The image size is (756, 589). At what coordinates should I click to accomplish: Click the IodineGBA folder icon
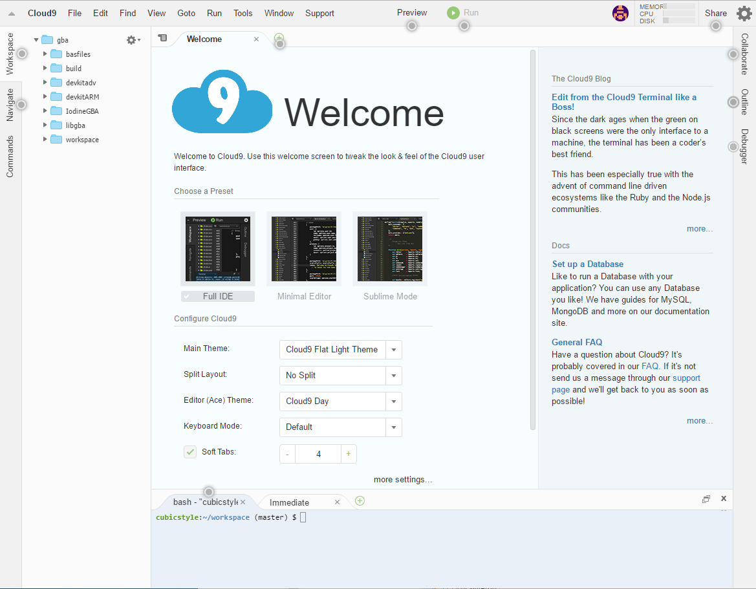point(56,111)
